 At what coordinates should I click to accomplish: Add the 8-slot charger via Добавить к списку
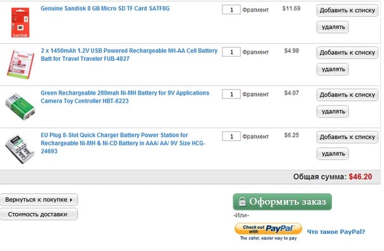click(x=347, y=137)
